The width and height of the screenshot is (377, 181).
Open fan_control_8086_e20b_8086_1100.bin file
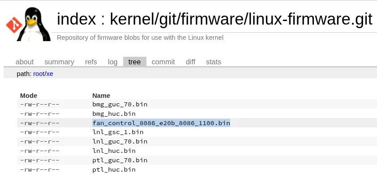(161, 123)
